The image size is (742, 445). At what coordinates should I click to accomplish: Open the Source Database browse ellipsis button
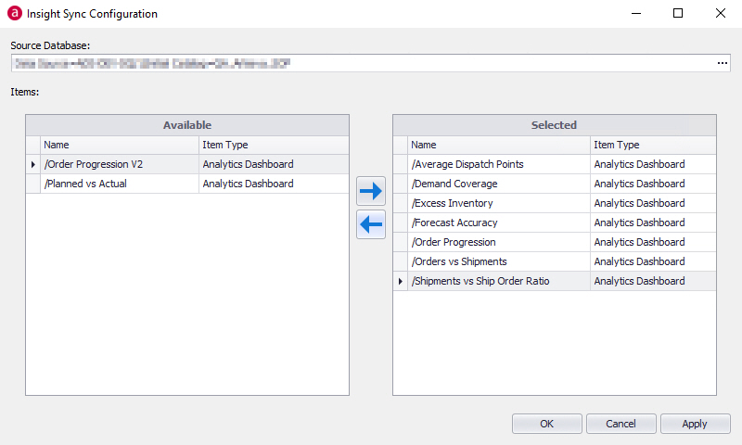point(723,63)
